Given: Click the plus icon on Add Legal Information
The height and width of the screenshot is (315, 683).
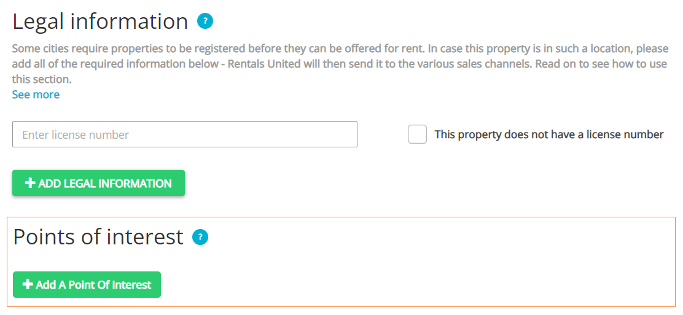Looking at the screenshot, I should click(29, 184).
